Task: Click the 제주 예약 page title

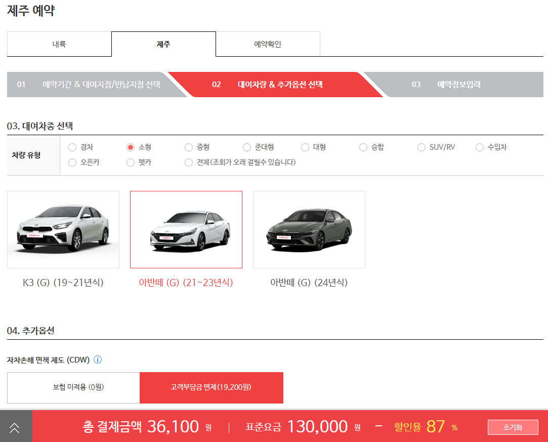Action: [31, 10]
